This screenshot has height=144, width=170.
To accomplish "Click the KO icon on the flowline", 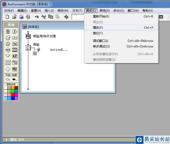I will pos(28,36).
